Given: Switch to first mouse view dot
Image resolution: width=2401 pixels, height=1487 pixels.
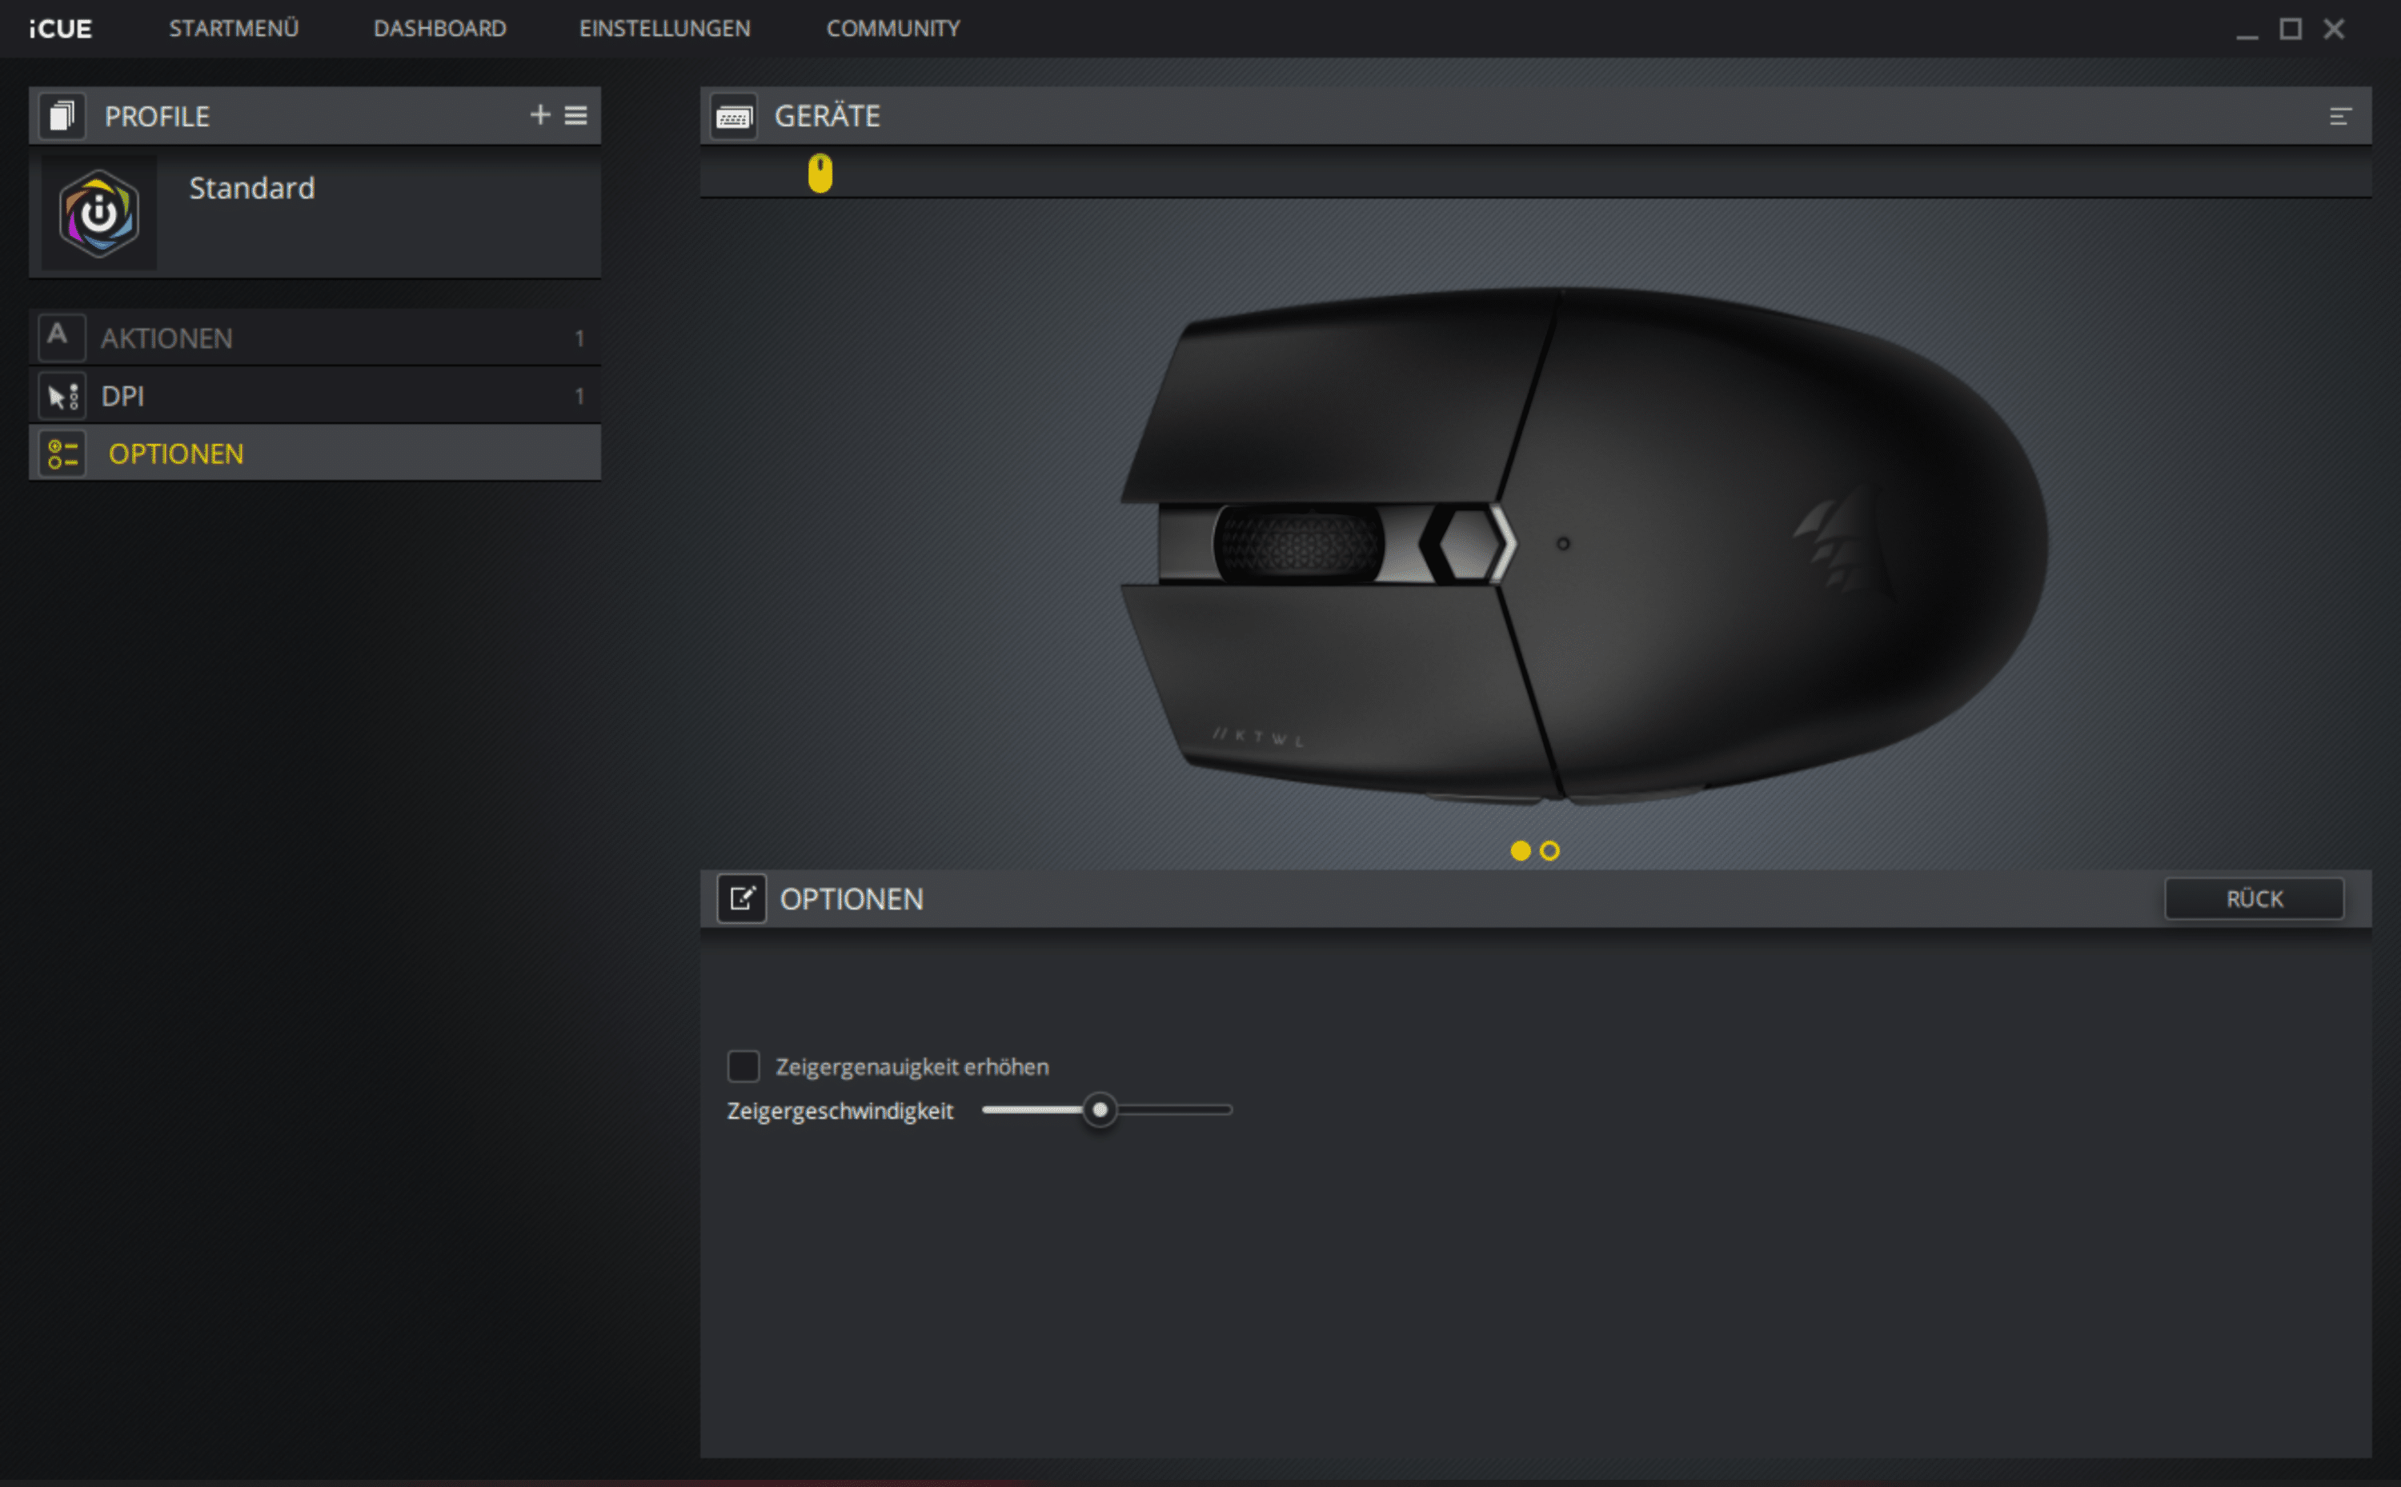Looking at the screenshot, I should (1519, 851).
